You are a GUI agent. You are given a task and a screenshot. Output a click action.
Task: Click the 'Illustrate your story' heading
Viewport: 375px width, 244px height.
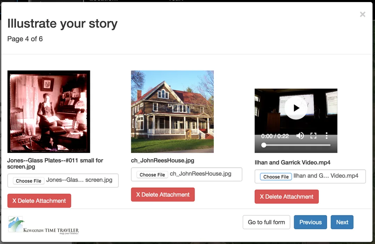point(62,23)
